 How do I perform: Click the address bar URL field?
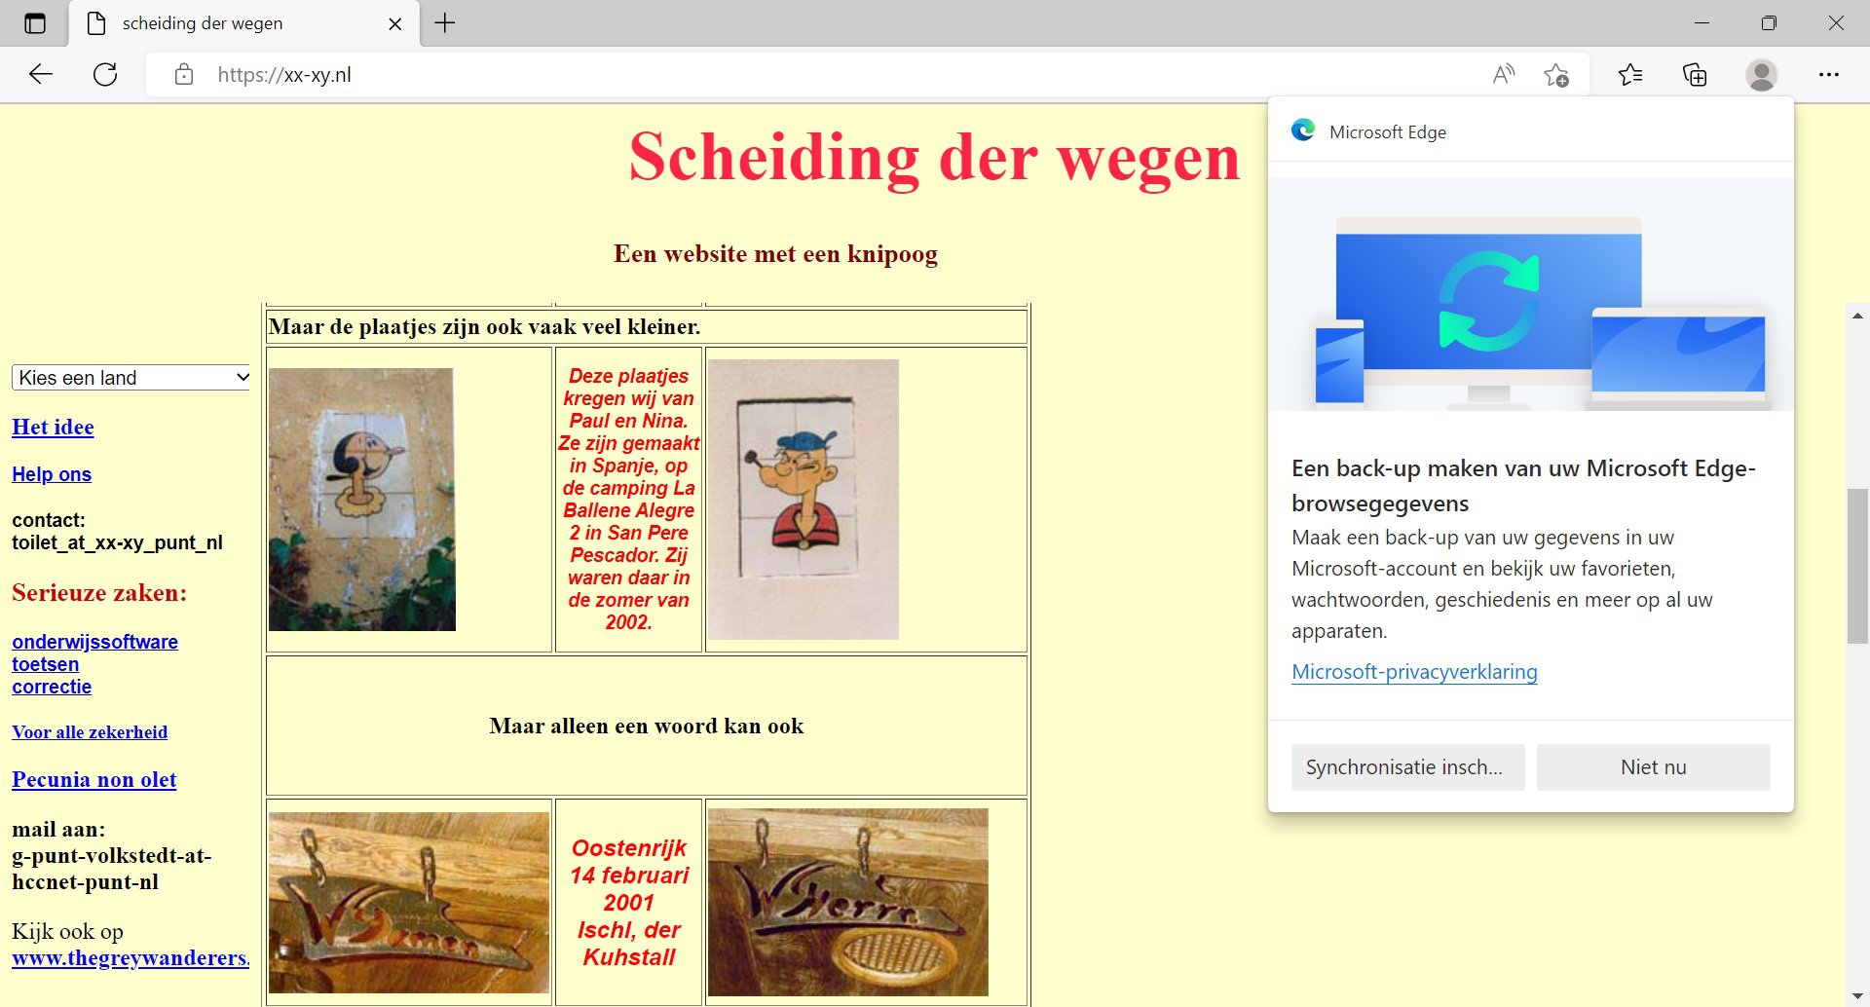point(818,75)
